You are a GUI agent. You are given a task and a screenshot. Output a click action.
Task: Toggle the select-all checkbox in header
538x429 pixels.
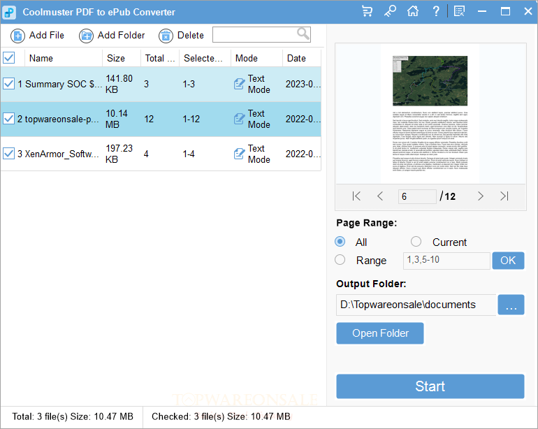tap(8, 58)
